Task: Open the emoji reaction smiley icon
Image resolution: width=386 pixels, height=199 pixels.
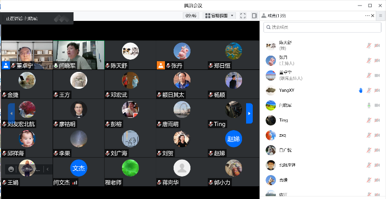Action: [x=11, y=169]
